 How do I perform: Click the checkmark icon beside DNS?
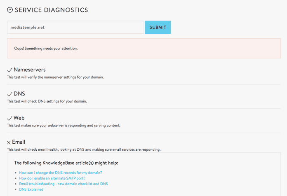[9, 94]
